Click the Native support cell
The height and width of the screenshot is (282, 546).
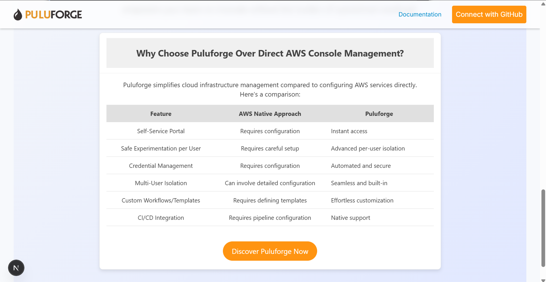pyautogui.click(x=379, y=218)
